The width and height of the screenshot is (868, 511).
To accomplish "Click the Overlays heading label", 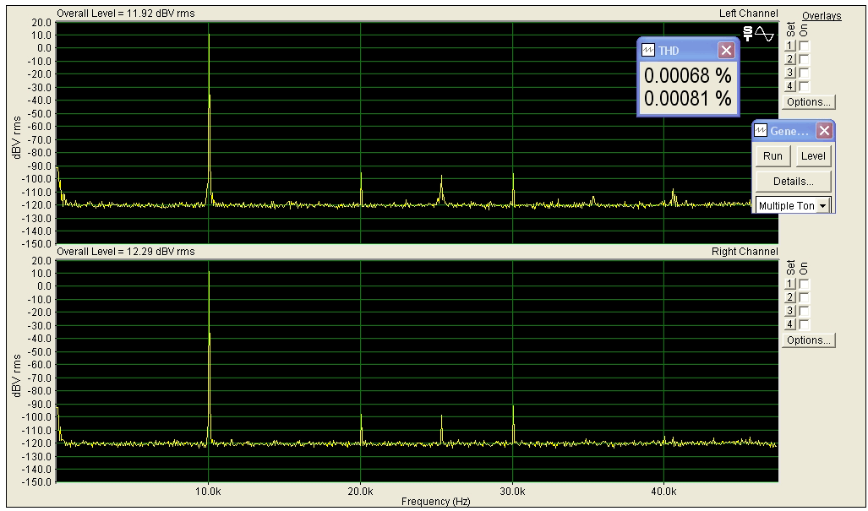I will [822, 16].
